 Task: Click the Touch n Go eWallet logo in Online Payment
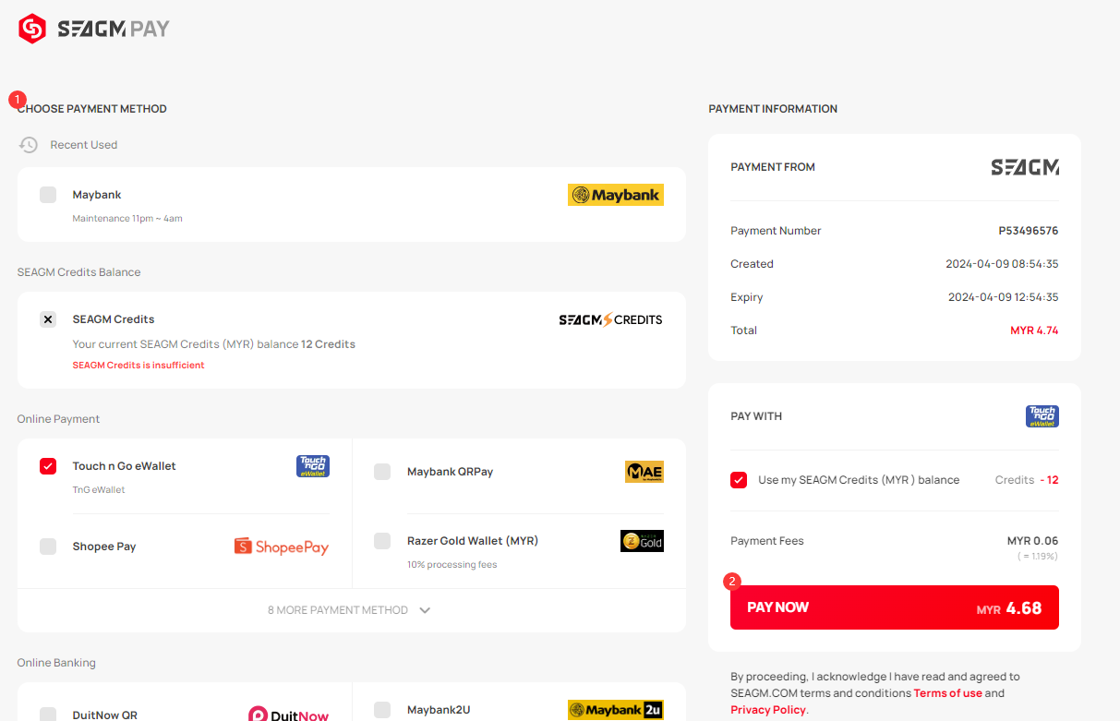pyautogui.click(x=313, y=466)
